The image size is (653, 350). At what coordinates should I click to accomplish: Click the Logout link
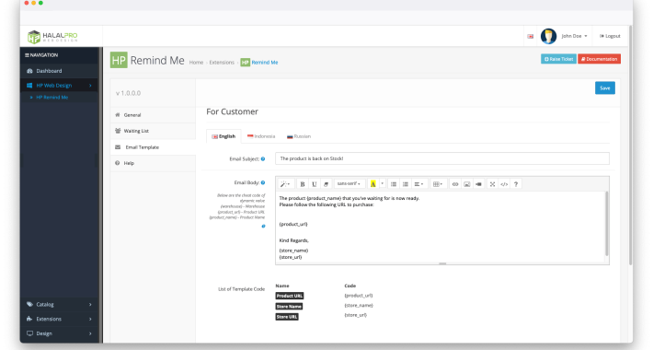click(610, 36)
